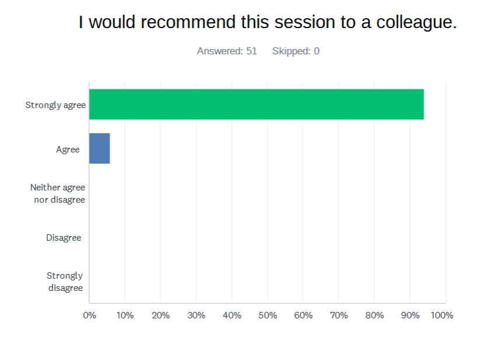Select the Strongly disagree label
The height and width of the screenshot is (340, 488).
[x=65, y=282]
